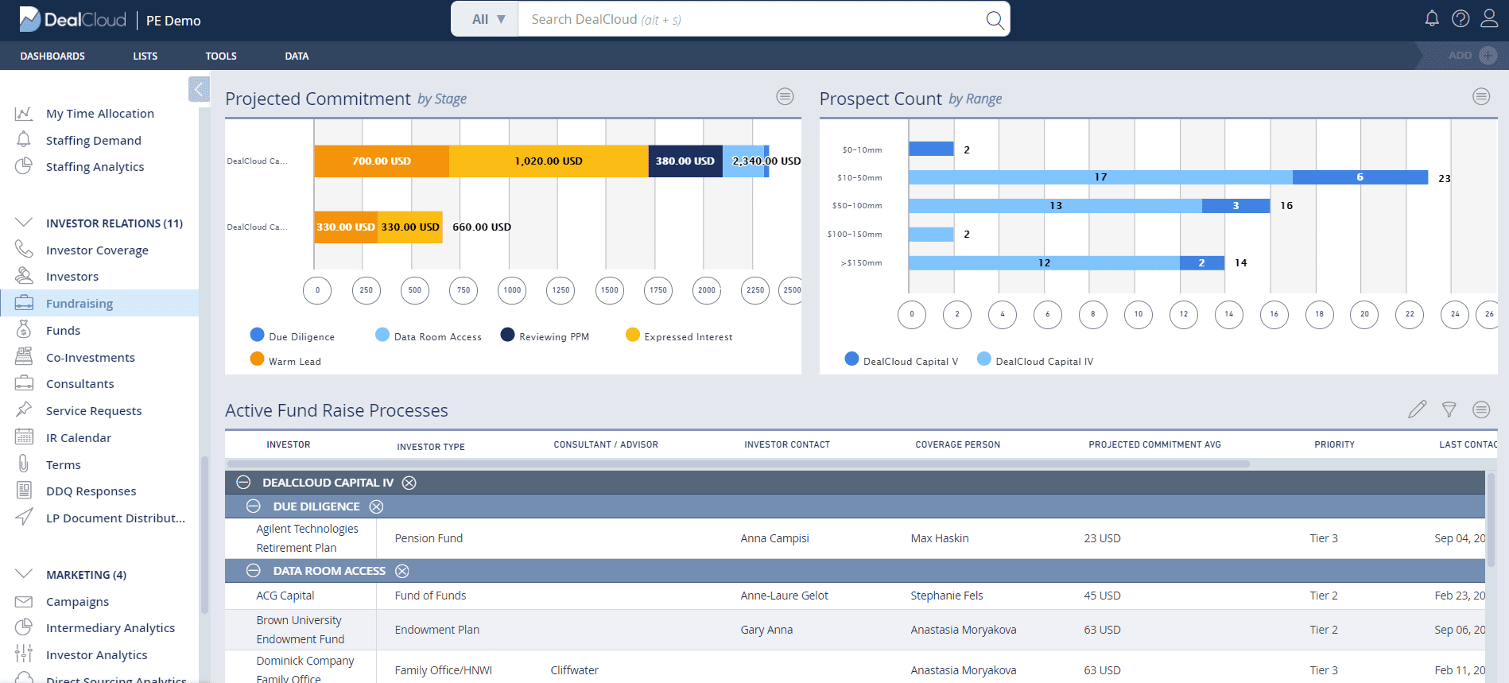The width and height of the screenshot is (1509, 683).
Task: Open the filter funnel icon for the table
Action: coord(1449,409)
